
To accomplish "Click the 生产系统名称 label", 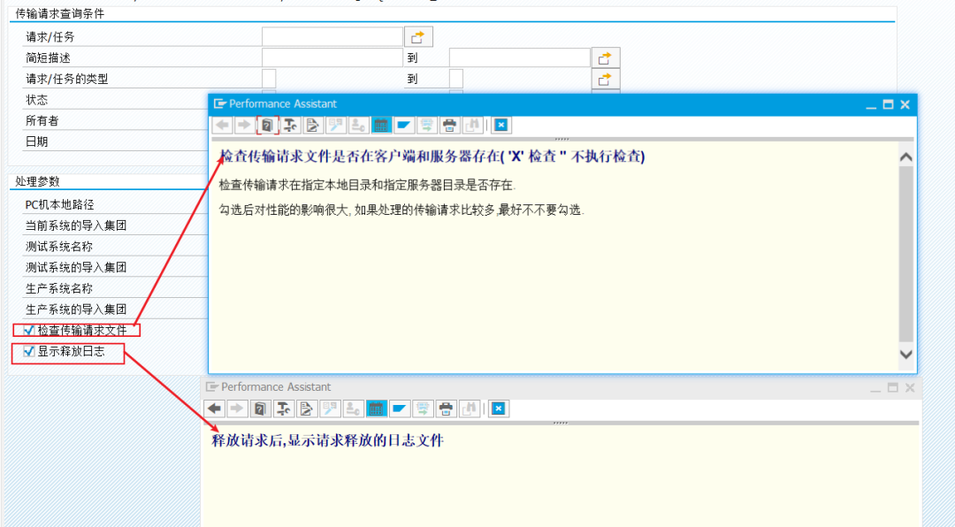I will tap(59, 288).
